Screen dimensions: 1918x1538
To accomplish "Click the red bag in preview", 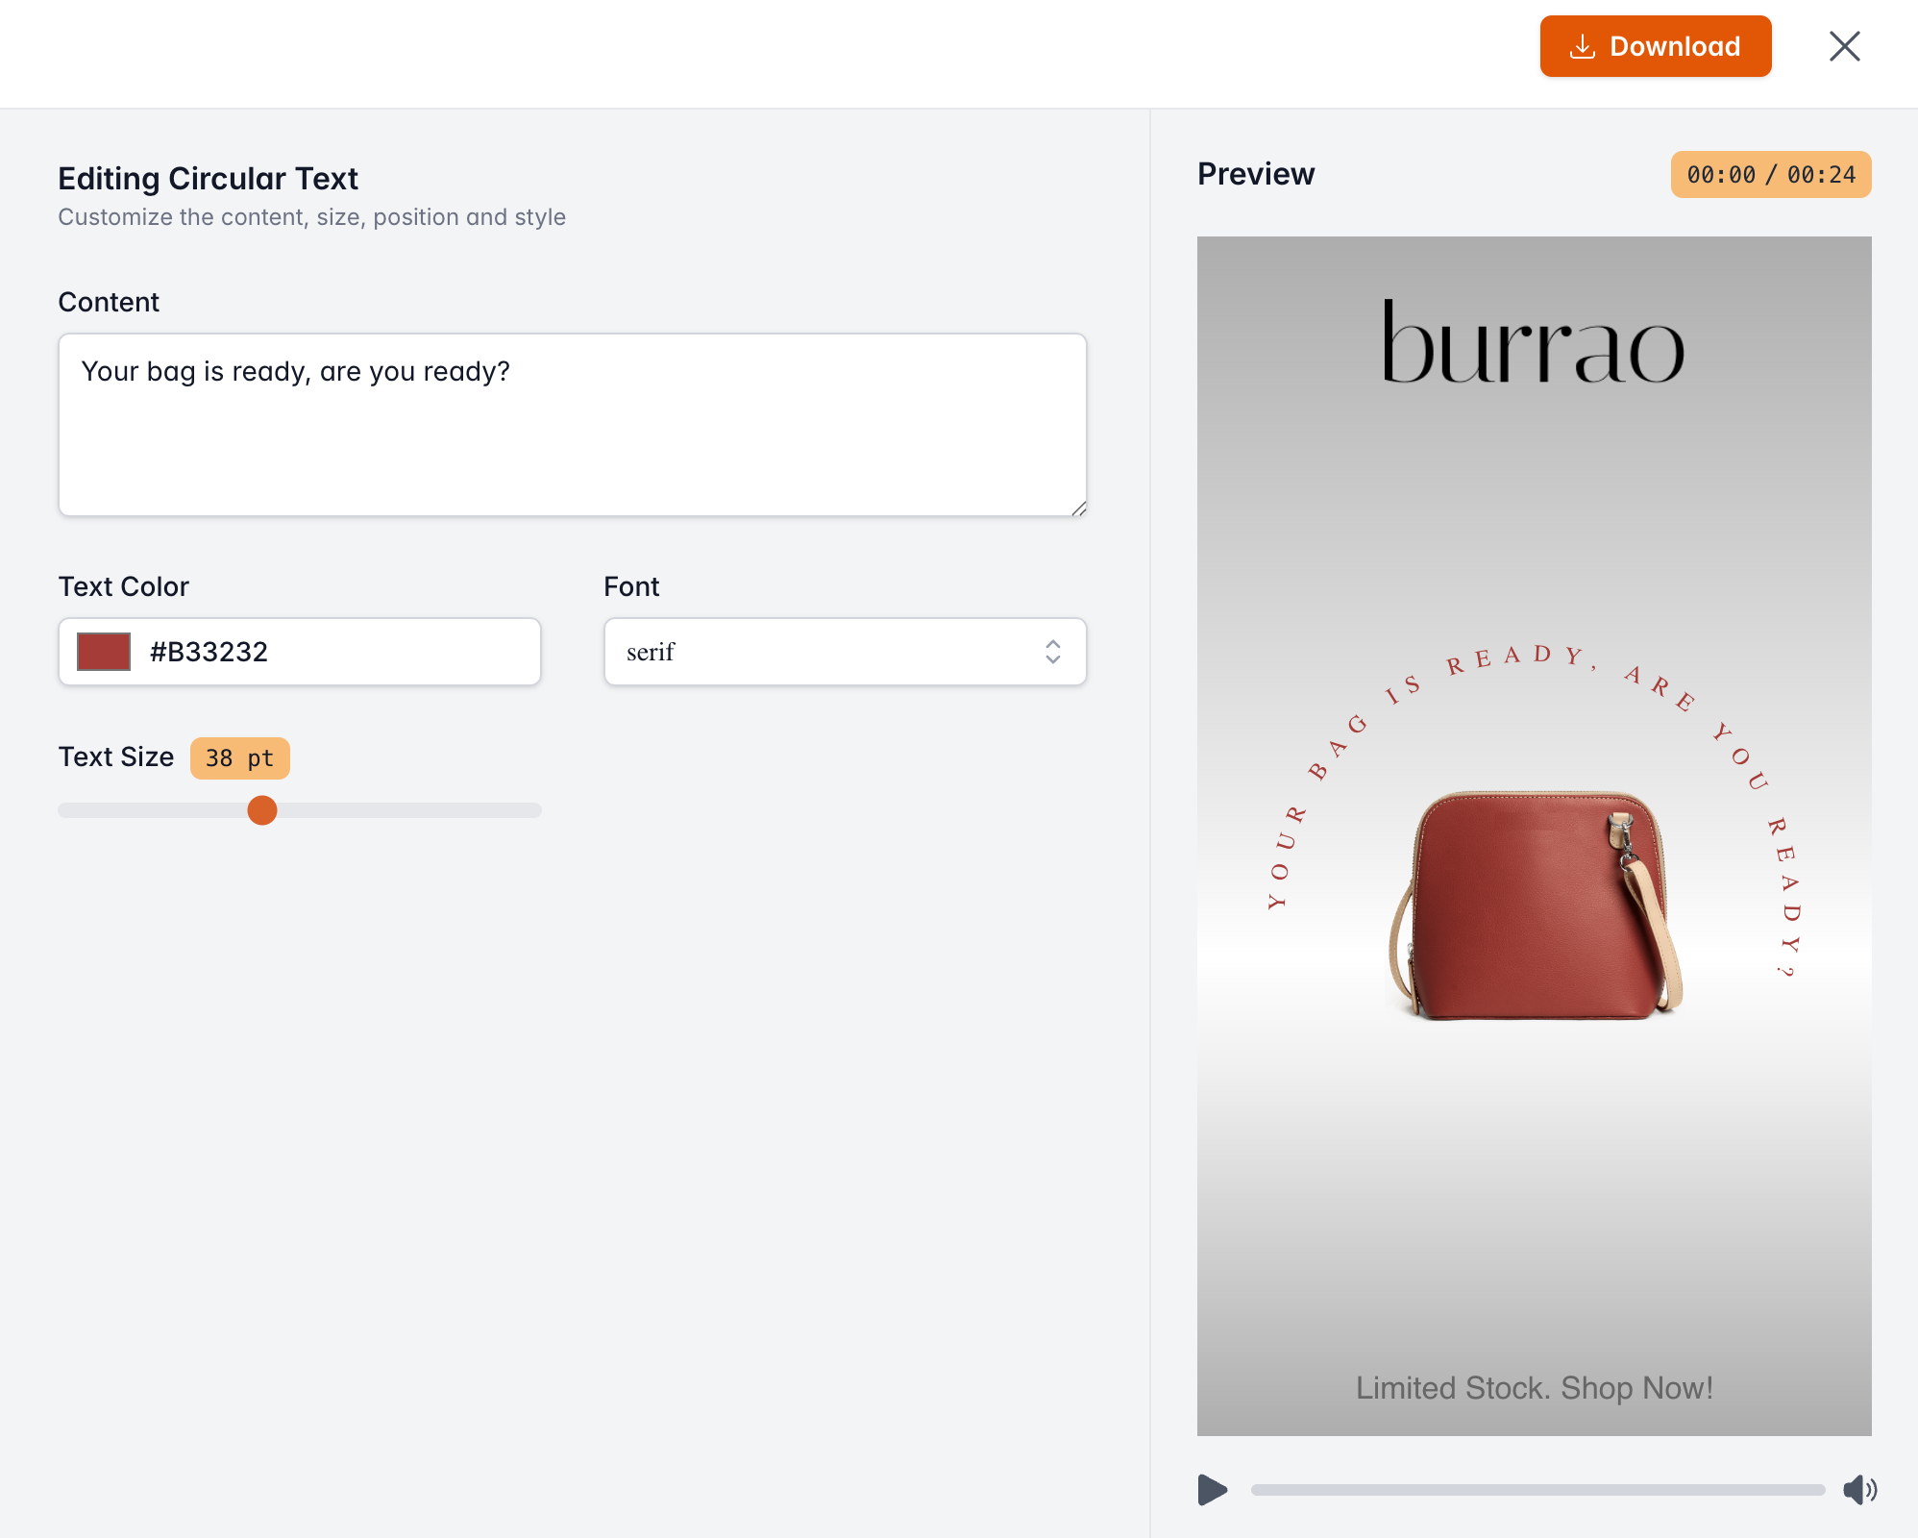I will 1535,905.
